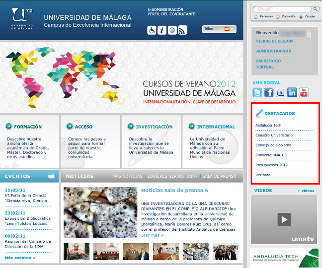
Task: Click the globe web map icon
Action: pyautogui.click(x=172, y=30)
